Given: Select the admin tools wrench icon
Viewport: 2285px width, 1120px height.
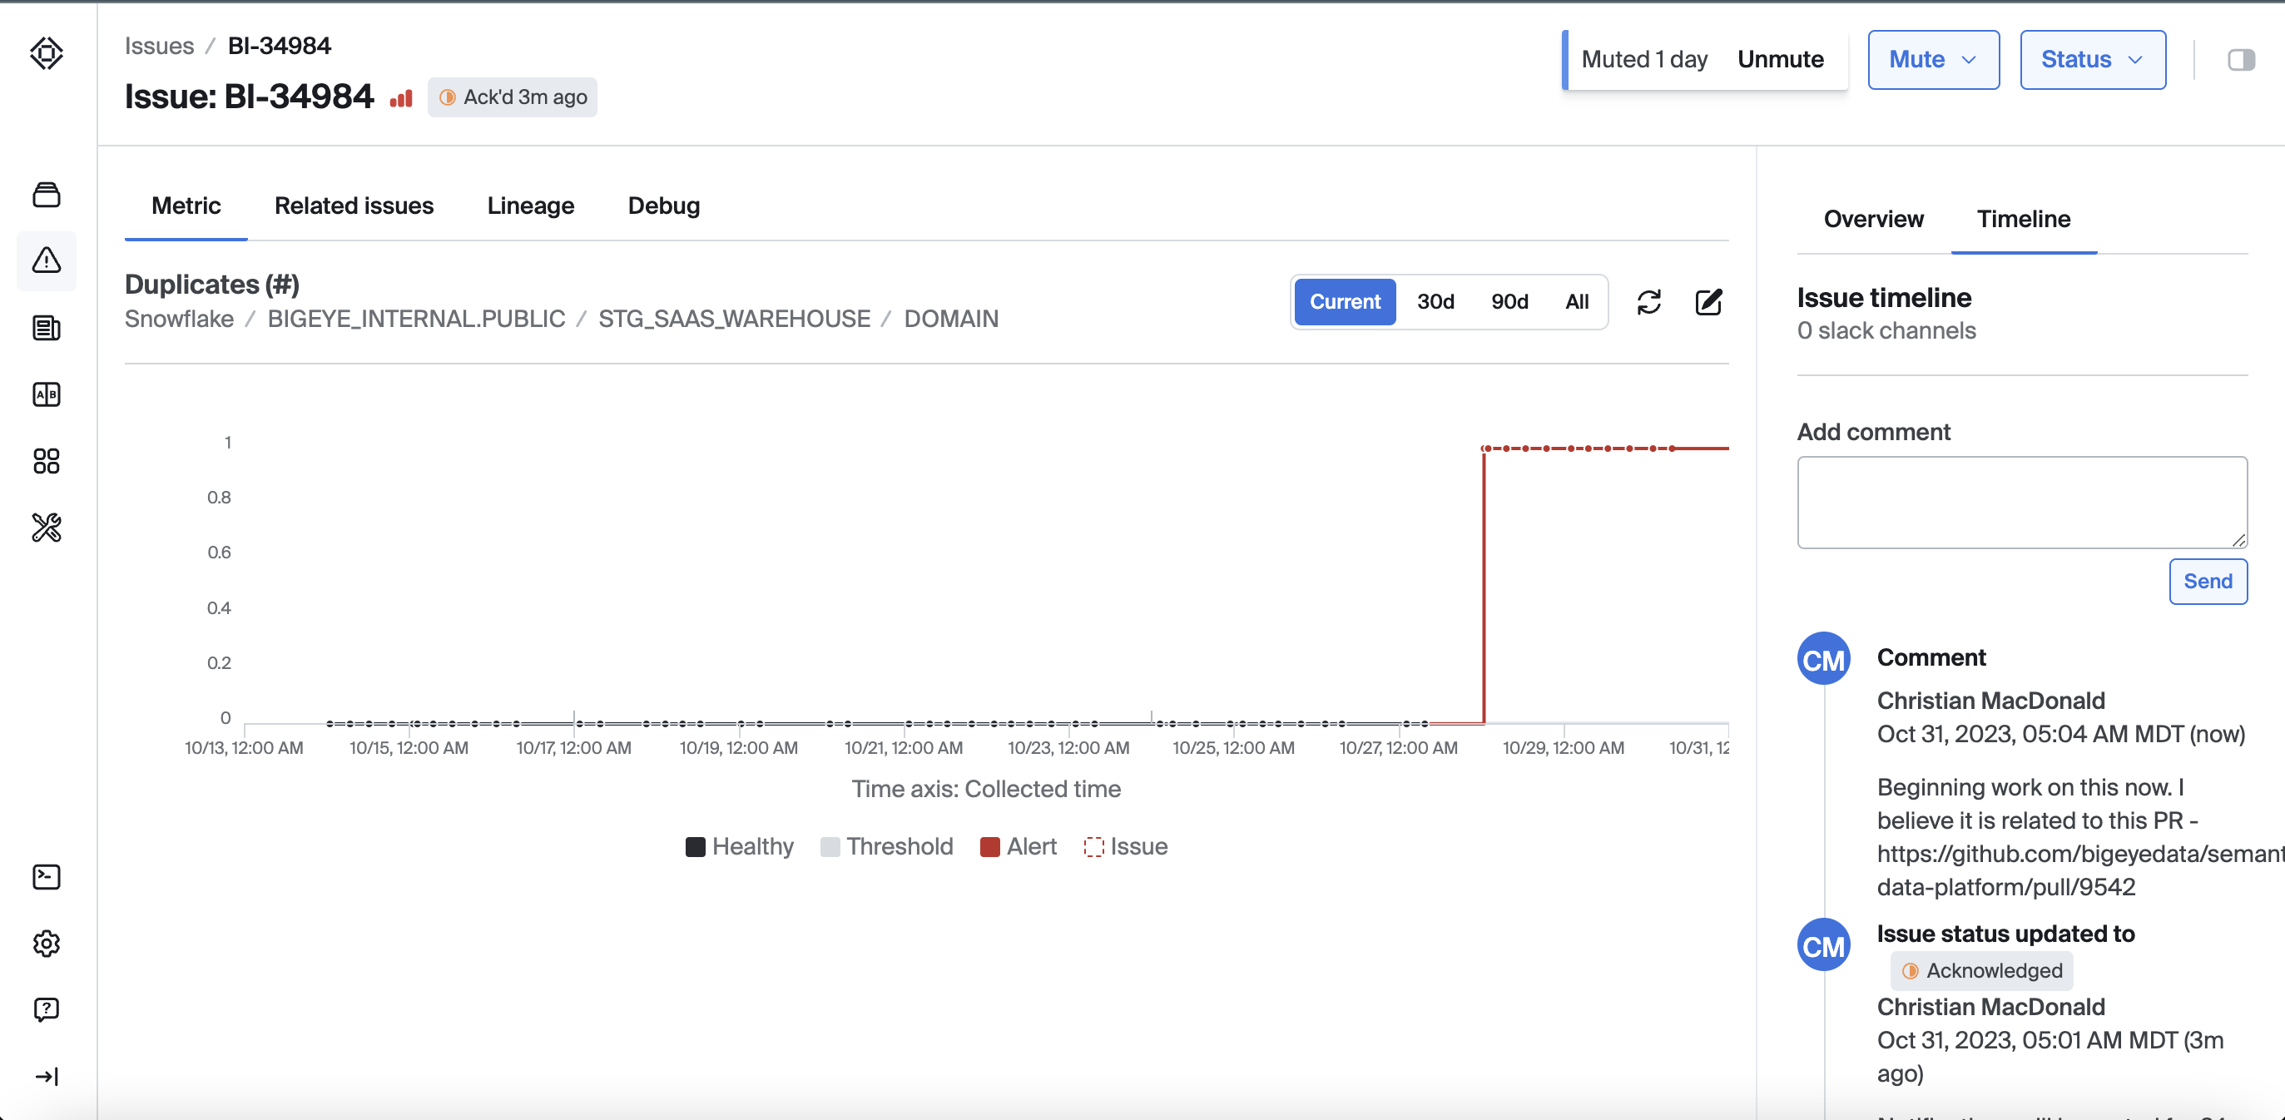Looking at the screenshot, I should [46, 528].
